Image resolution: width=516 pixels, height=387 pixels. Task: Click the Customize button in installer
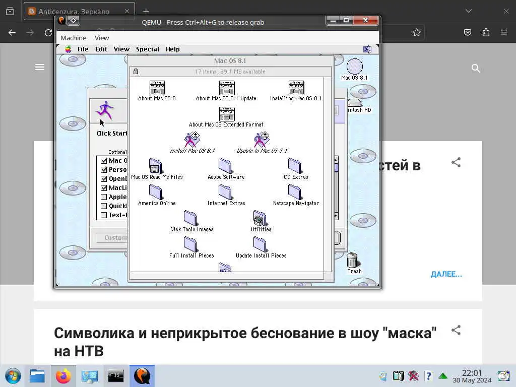pyautogui.click(x=112, y=238)
